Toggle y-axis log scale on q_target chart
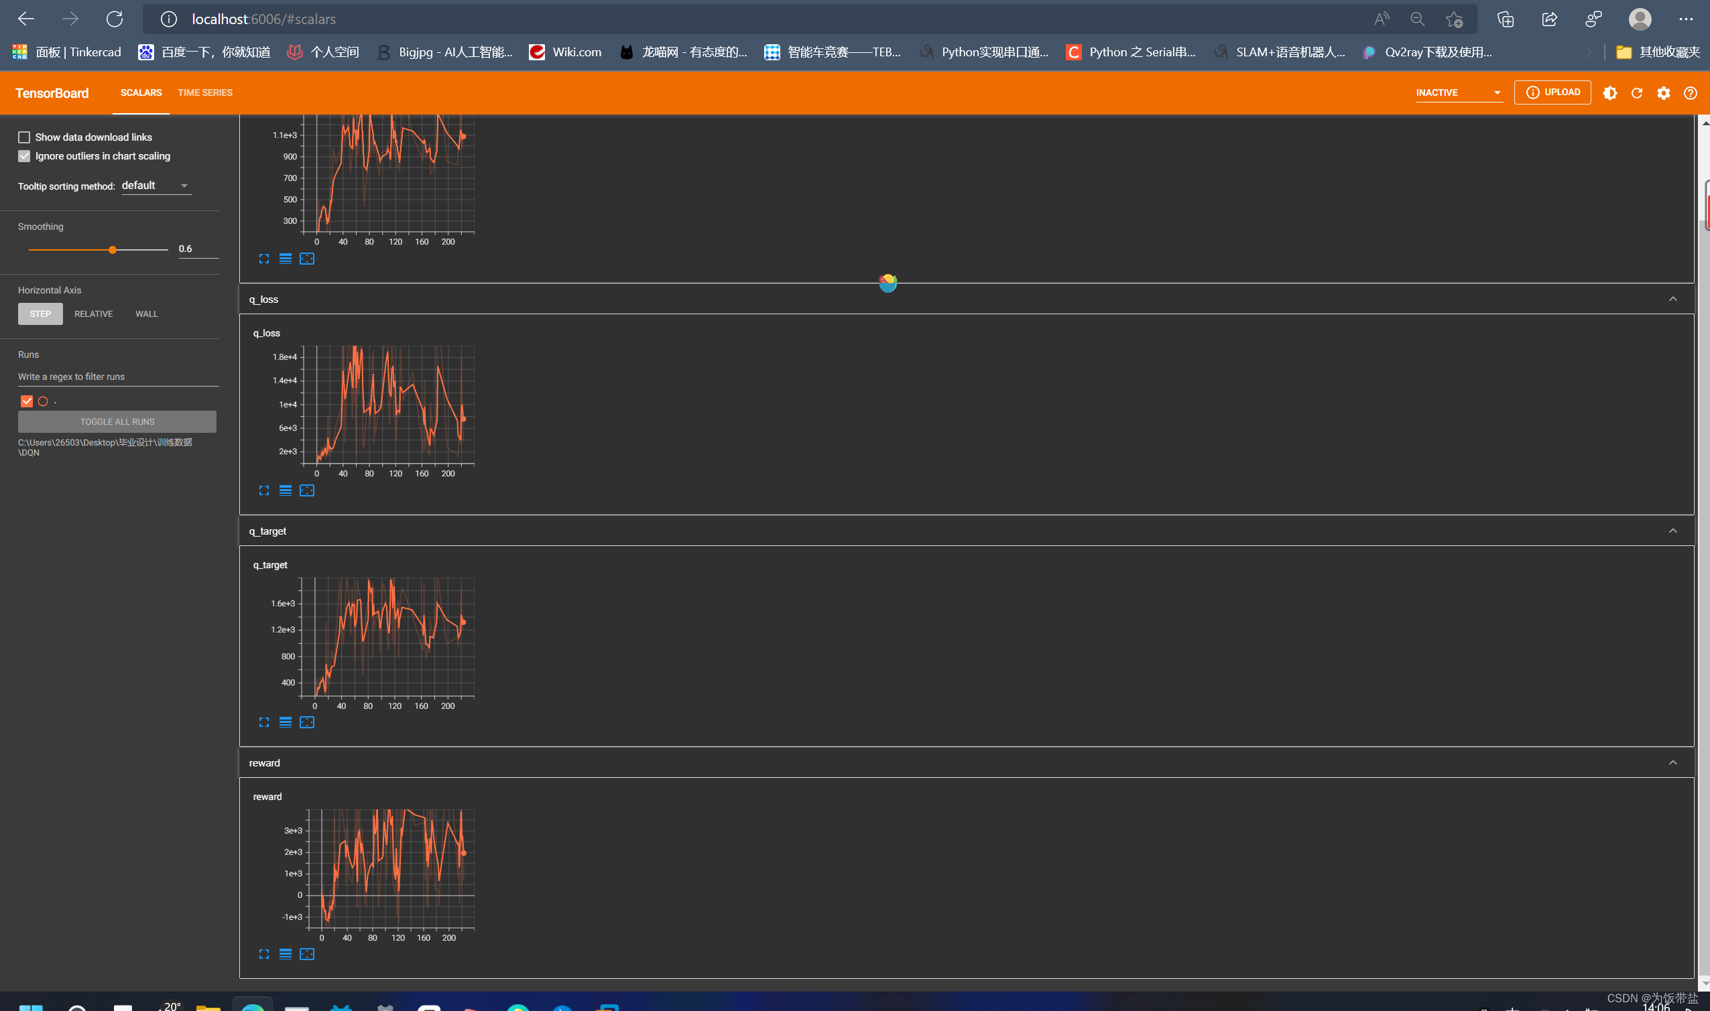Viewport: 1710px width, 1011px height. coord(286,722)
